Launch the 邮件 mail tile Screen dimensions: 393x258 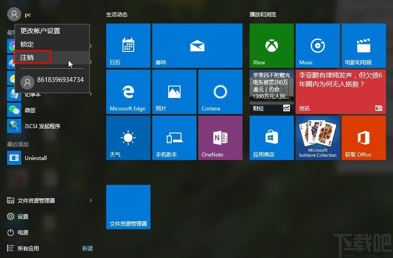pos(197,45)
